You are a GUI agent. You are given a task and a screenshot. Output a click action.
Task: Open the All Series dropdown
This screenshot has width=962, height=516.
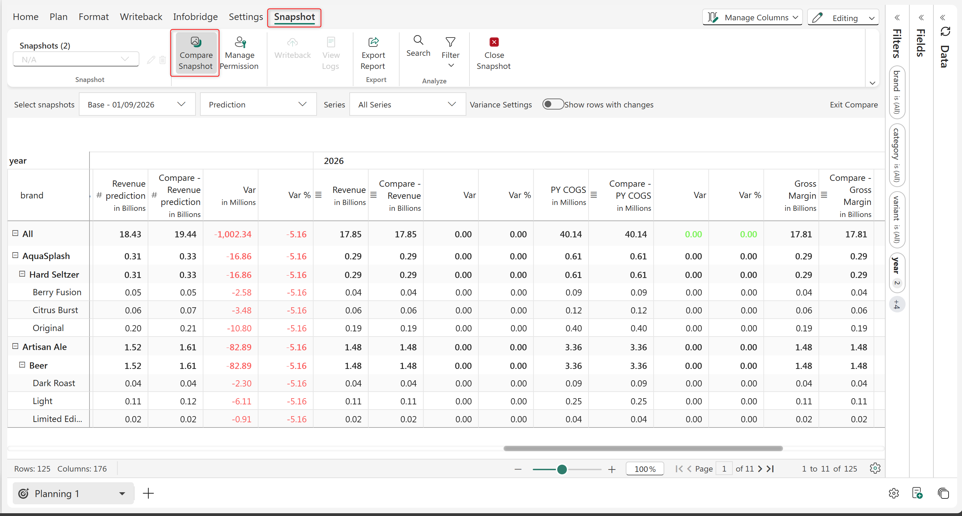(407, 104)
